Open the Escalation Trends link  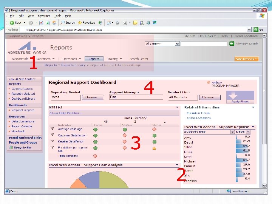click(198, 113)
